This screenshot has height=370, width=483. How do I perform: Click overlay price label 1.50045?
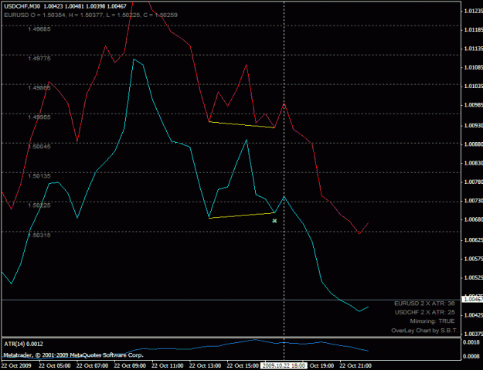tap(39, 147)
